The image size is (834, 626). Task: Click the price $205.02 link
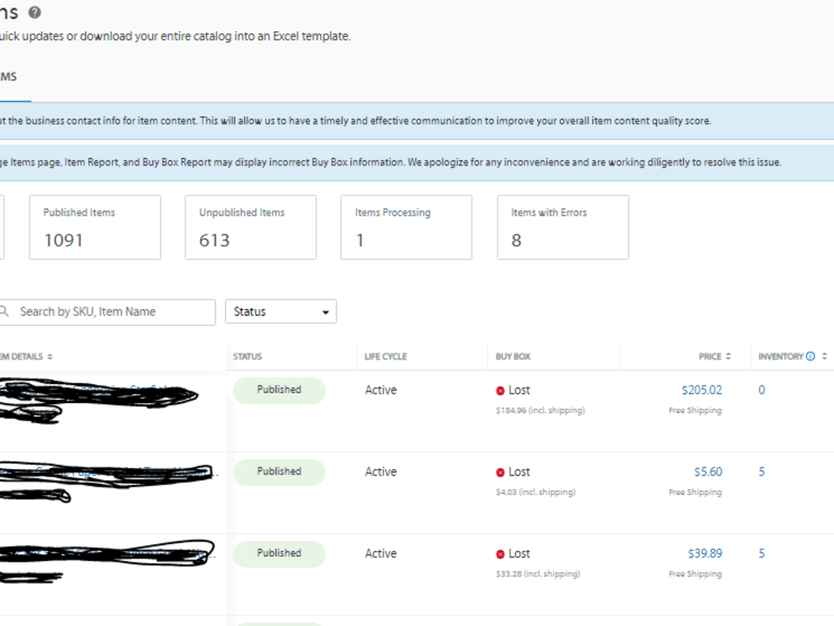(x=701, y=390)
